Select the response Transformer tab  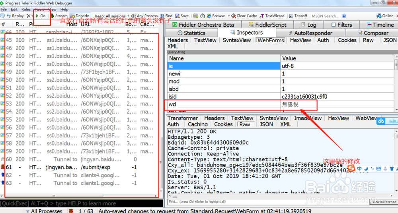coord(183,118)
